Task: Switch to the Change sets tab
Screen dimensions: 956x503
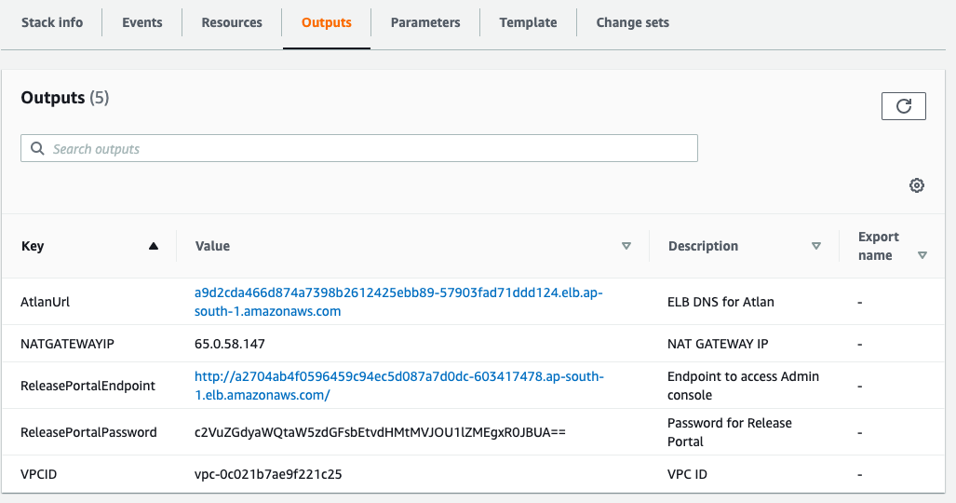Action: pyautogui.click(x=633, y=22)
